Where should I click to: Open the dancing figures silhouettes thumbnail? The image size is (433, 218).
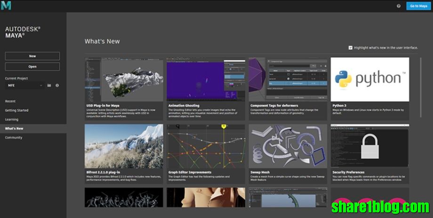(124, 197)
